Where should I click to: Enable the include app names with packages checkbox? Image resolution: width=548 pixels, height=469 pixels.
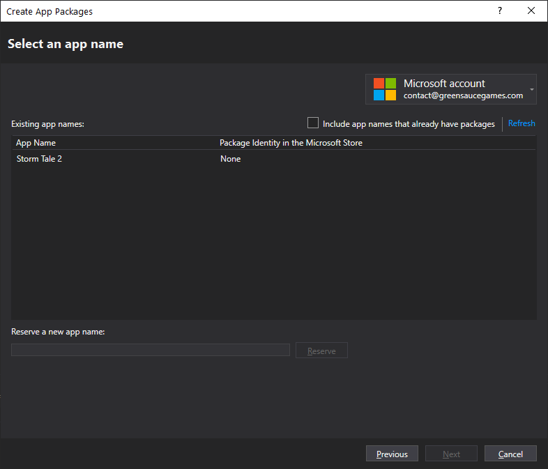(313, 123)
